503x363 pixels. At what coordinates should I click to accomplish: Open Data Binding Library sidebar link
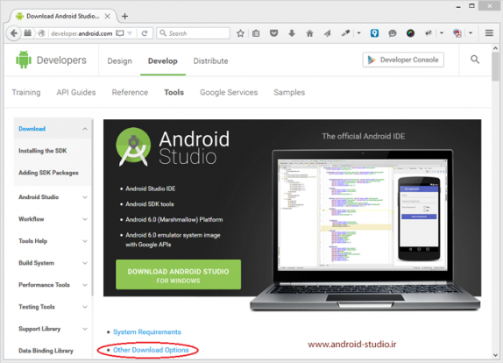pyautogui.click(x=46, y=351)
